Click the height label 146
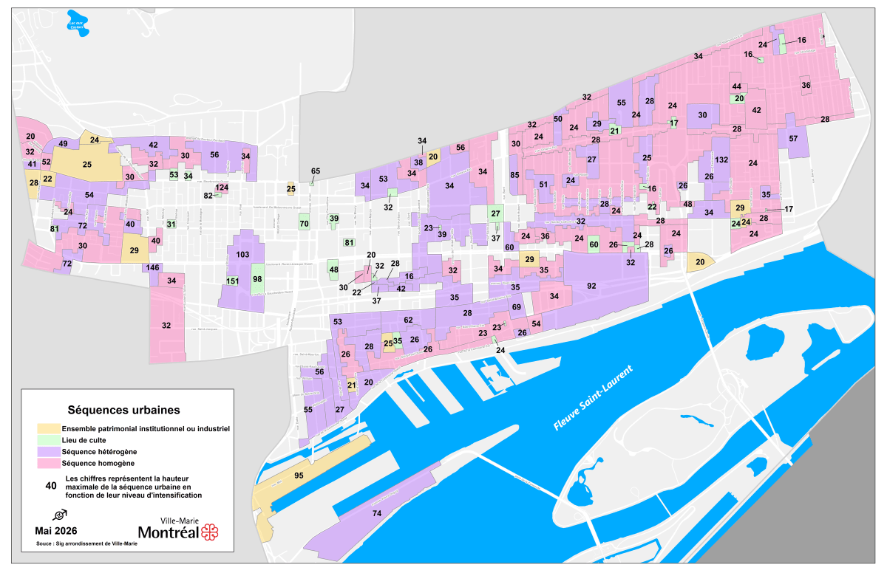The width and height of the screenshot is (887, 573). pos(153,267)
